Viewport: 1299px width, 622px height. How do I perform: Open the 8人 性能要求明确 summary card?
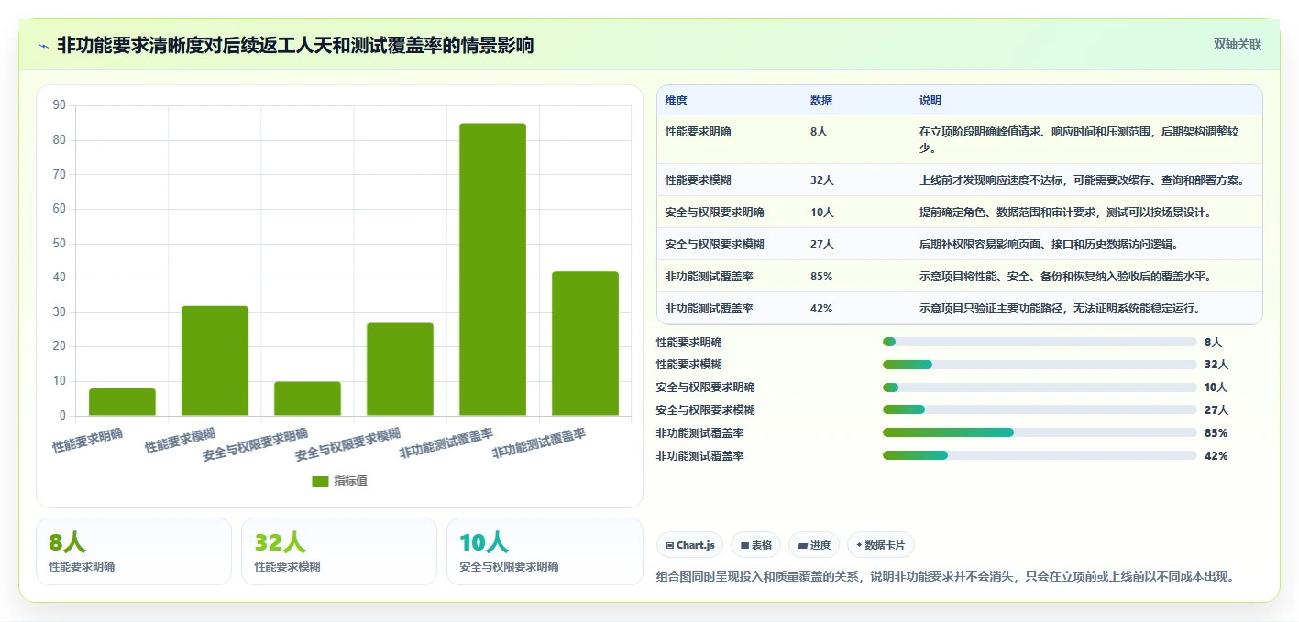pyautogui.click(x=134, y=551)
